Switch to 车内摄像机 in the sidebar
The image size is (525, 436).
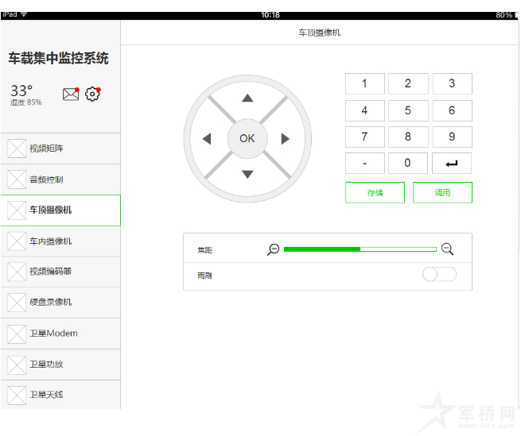(60, 241)
